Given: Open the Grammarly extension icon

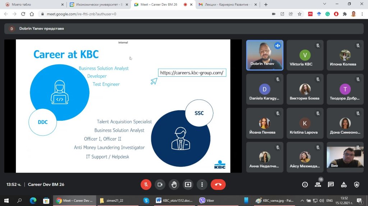Looking at the screenshot, I should [x=328, y=14].
